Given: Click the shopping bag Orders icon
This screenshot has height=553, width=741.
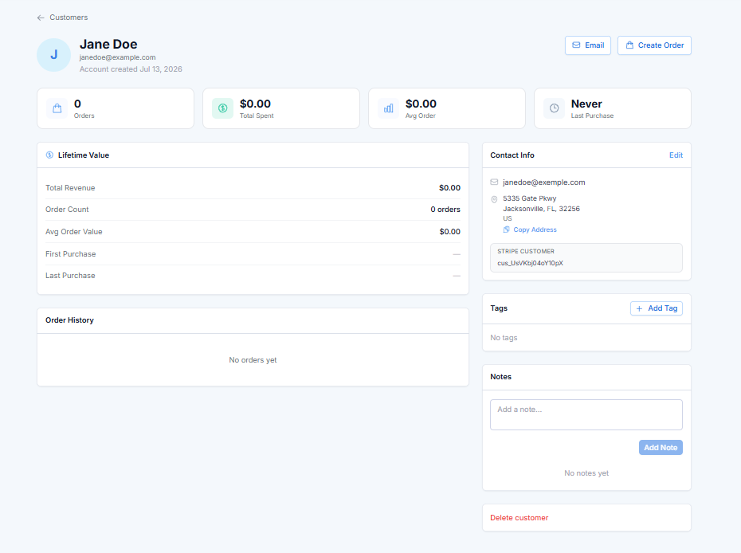Looking at the screenshot, I should (57, 108).
